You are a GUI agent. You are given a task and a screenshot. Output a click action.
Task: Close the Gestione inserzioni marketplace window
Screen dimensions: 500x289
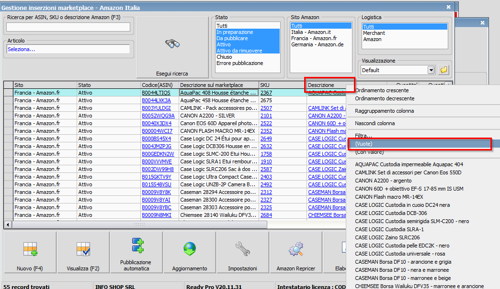pyautogui.click(x=448, y=7)
